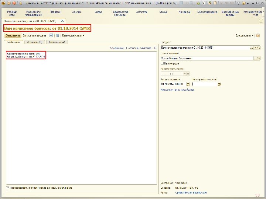Image resolution: width=266 pixels, height=199 pixels.
Task: Click the favorites star in title bar
Action: tap(21, 3)
